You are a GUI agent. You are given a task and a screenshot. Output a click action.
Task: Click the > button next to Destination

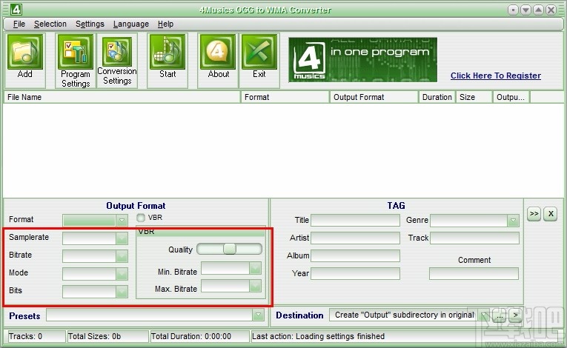pos(516,315)
